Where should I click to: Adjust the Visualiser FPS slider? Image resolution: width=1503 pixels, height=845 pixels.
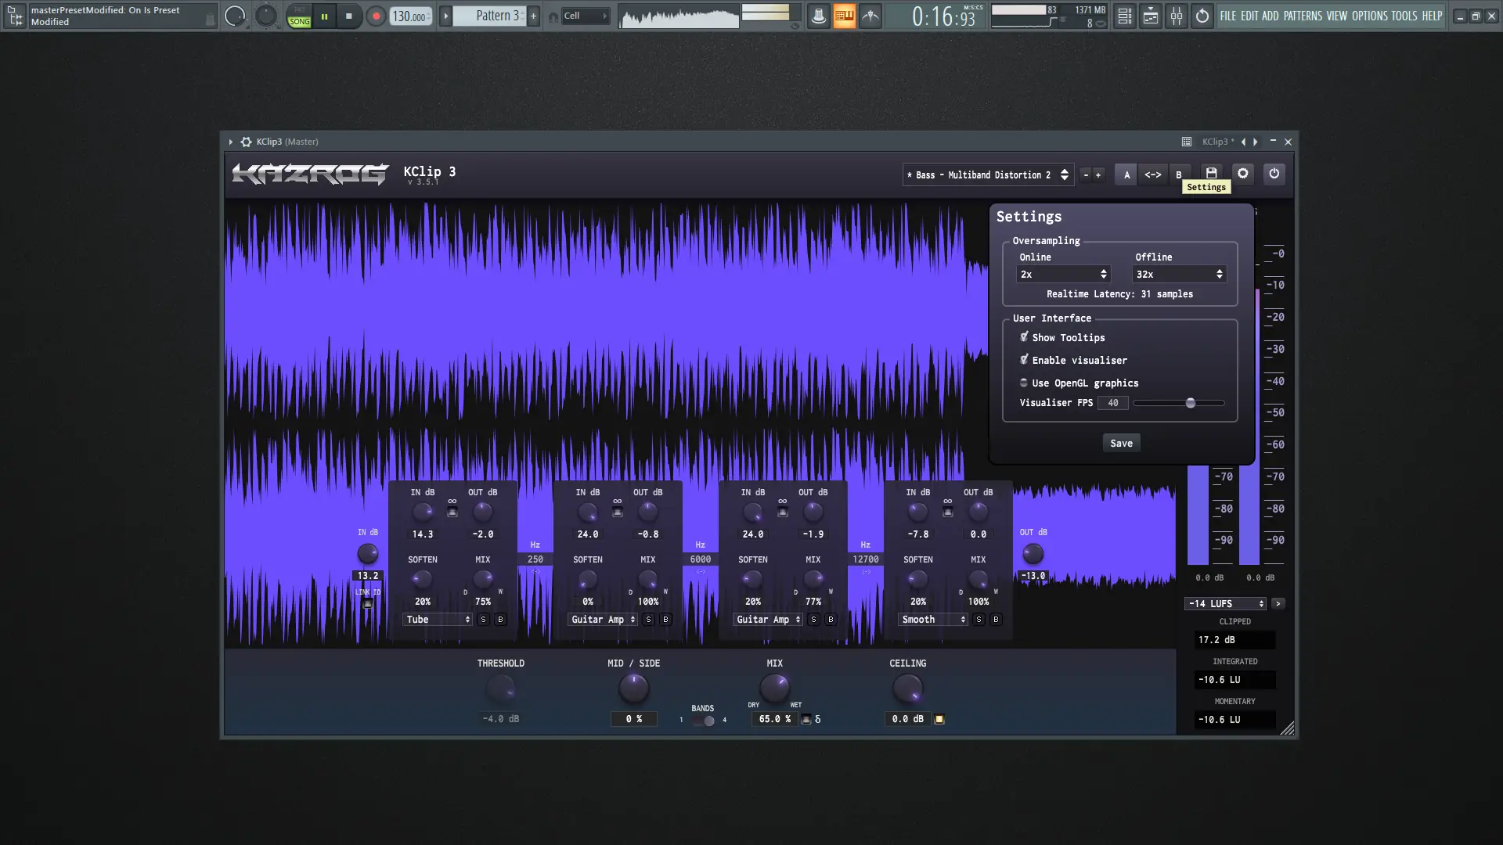coord(1191,403)
